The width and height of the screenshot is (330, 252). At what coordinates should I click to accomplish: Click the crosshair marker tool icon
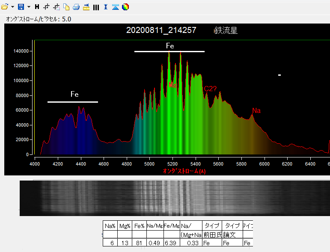(x=47, y=7)
